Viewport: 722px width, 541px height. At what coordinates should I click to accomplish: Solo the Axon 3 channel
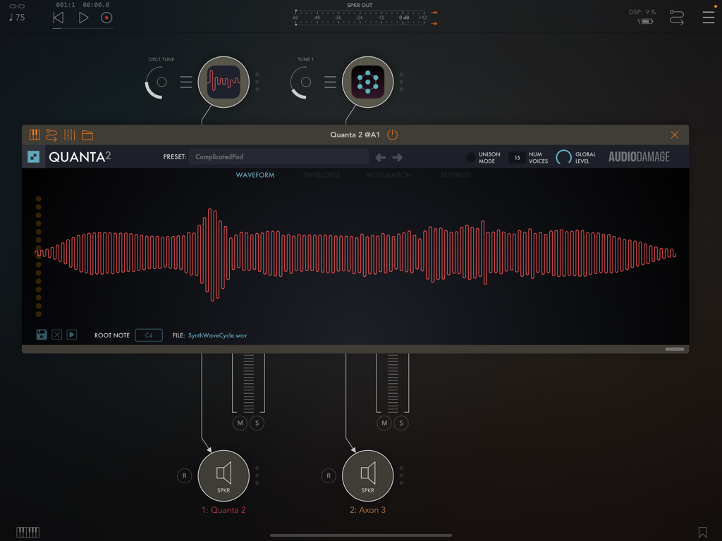pos(401,423)
